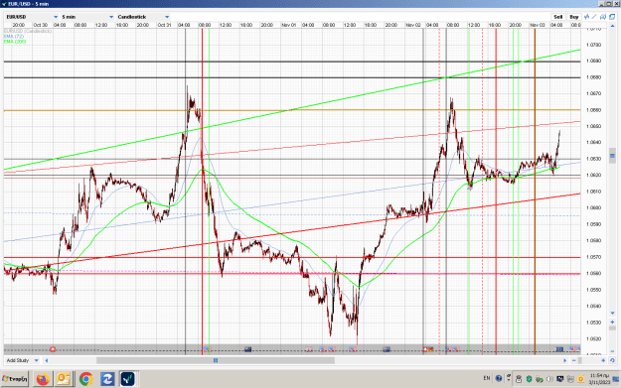Reset chart view refresh icon

coord(612,360)
